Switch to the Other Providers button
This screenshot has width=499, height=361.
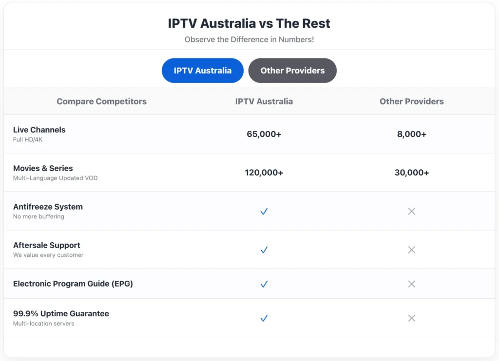(292, 71)
